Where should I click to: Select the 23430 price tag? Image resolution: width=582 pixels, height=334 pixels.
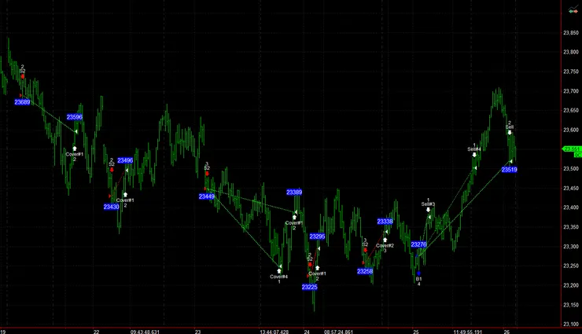click(x=112, y=207)
